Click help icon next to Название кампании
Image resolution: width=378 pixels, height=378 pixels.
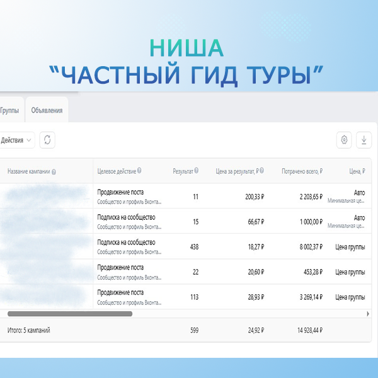click(x=54, y=172)
